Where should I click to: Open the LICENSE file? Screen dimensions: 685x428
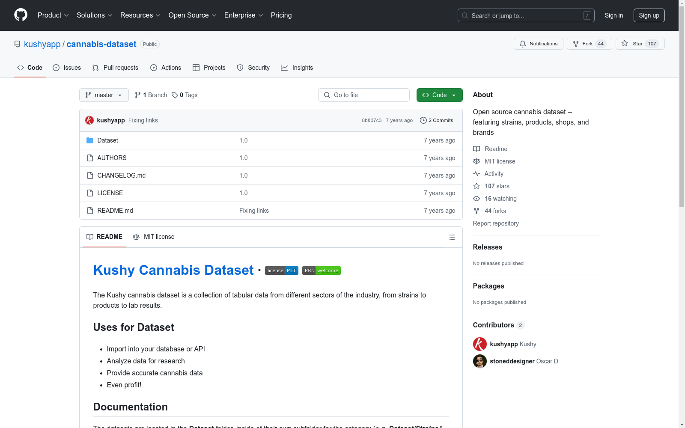point(110,193)
